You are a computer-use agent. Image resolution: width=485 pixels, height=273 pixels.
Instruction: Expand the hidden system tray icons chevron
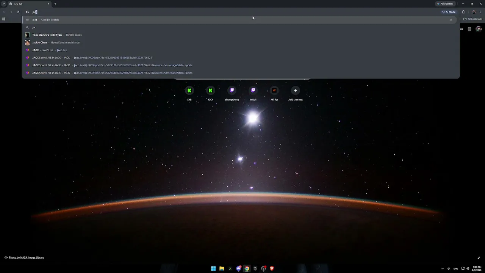pyautogui.click(x=442, y=268)
